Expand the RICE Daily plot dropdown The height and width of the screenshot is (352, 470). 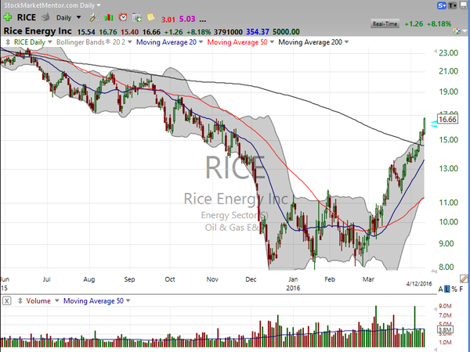[50, 42]
